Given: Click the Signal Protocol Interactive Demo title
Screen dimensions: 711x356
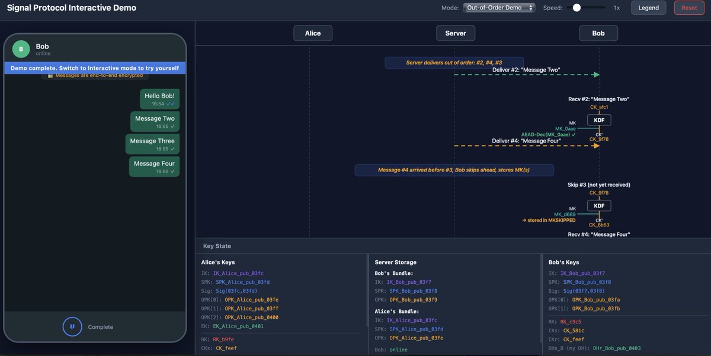Looking at the screenshot, I should [72, 8].
